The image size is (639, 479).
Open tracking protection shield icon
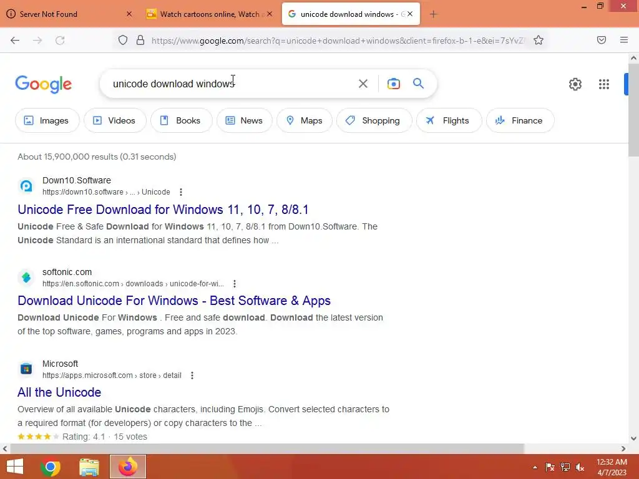(x=123, y=40)
